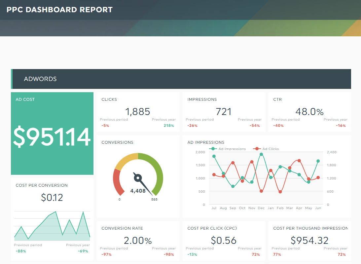The height and width of the screenshot is (264, 361).
Task: Click the -16% CTR previous year change
Action: click(341, 126)
